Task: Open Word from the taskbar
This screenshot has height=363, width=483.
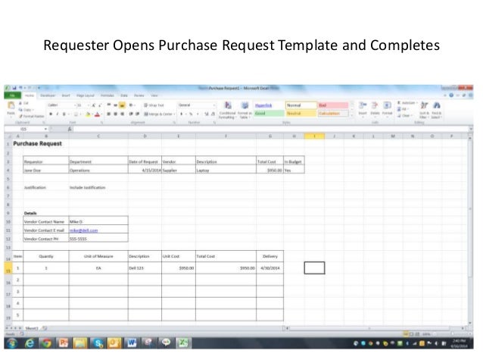Action: coord(132,343)
